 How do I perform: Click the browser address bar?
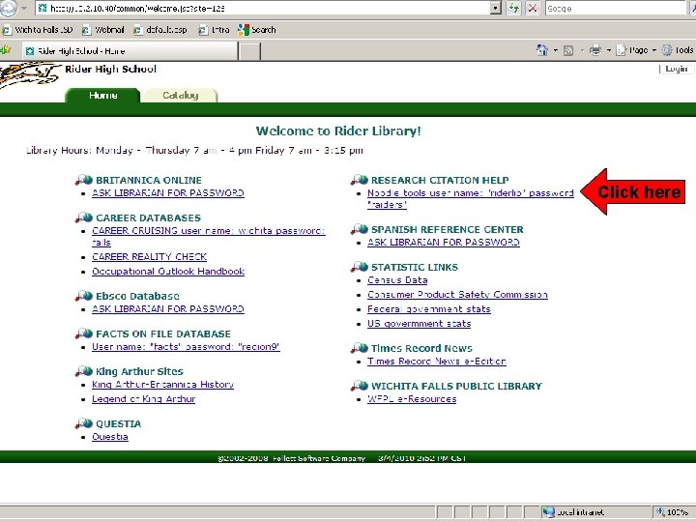263,8
